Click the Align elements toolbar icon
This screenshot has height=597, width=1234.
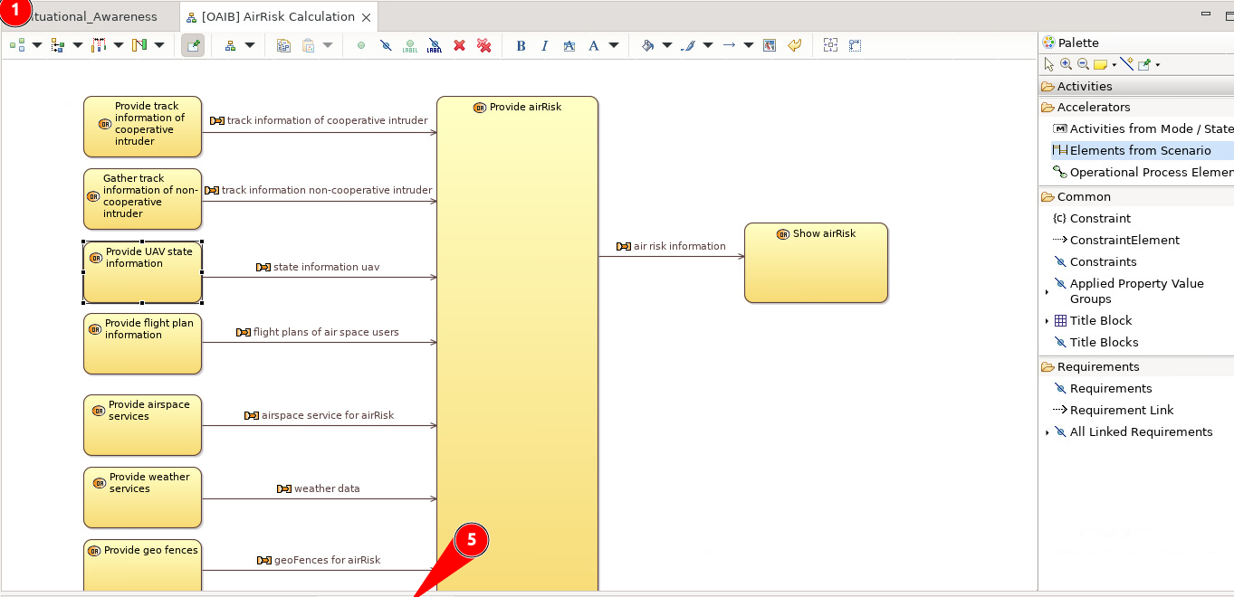(x=99, y=45)
